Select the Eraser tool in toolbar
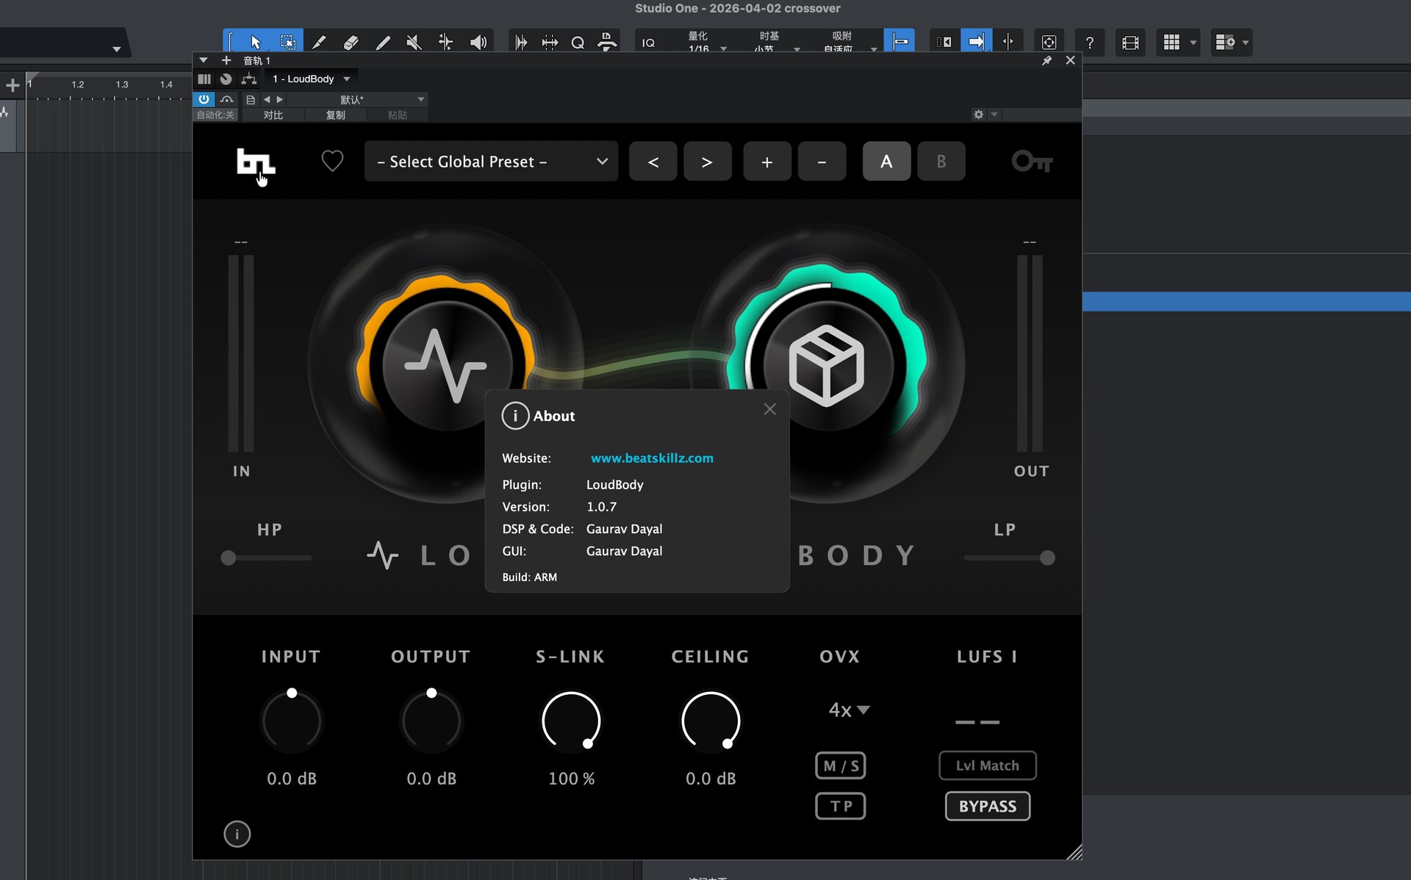This screenshot has height=880, width=1411. [x=351, y=43]
